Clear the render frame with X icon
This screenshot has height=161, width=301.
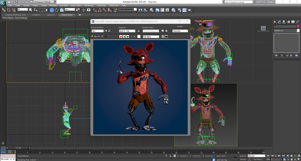106,37
